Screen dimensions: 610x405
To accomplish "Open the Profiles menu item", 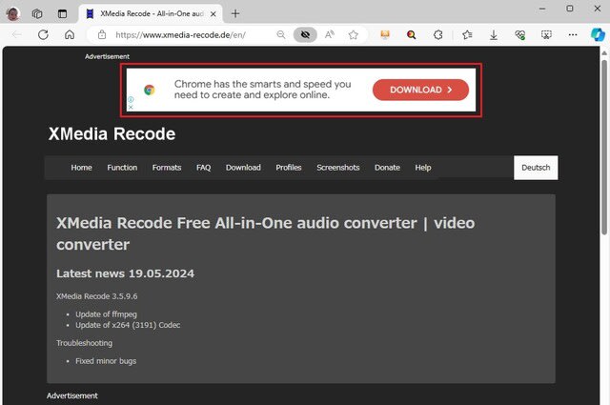I will [x=289, y=168].
